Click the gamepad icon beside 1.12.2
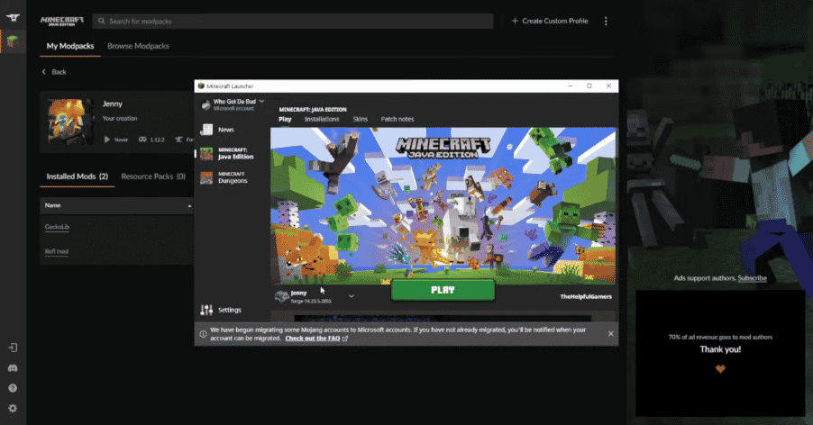Viewport: 813px width, 425px height. tap(142, 140)
